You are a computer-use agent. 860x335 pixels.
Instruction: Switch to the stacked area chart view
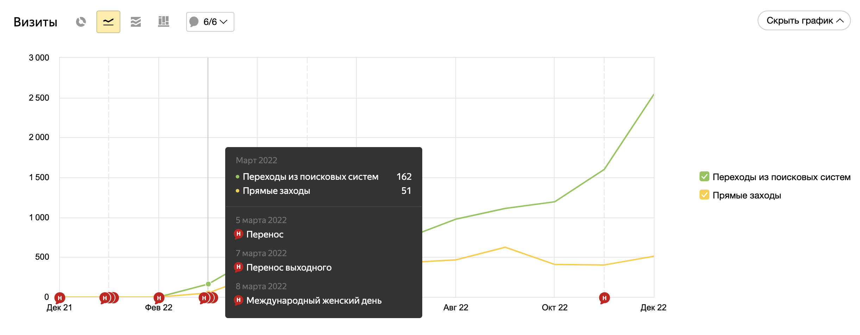click(136, 22)
